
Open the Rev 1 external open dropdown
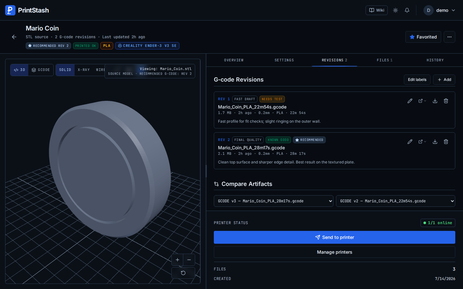(422, 101)
